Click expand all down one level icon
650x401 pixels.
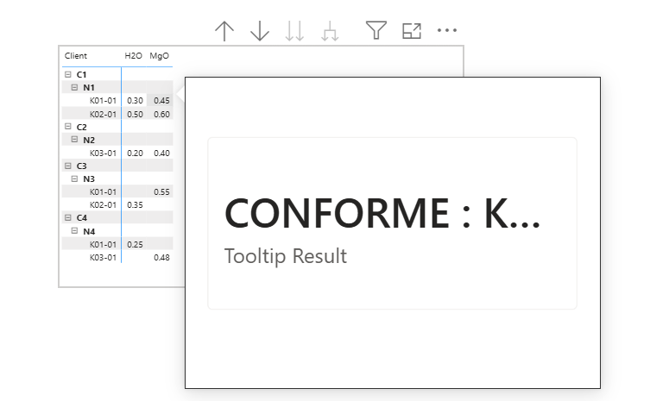(330, 31)
